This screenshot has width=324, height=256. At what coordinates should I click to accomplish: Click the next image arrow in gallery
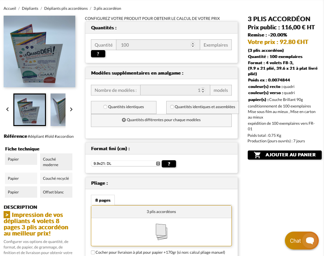71,109
